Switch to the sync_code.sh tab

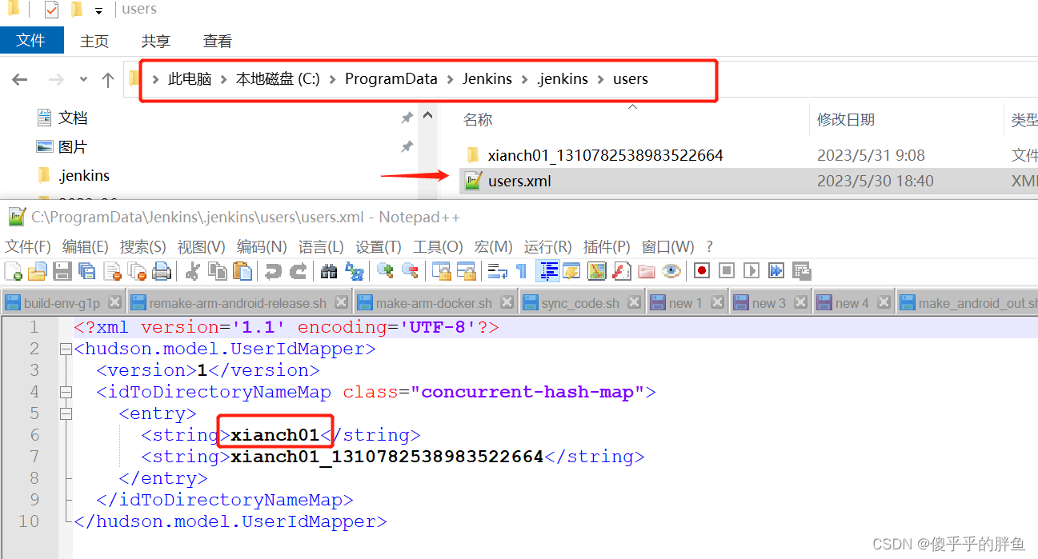point(580,303)
